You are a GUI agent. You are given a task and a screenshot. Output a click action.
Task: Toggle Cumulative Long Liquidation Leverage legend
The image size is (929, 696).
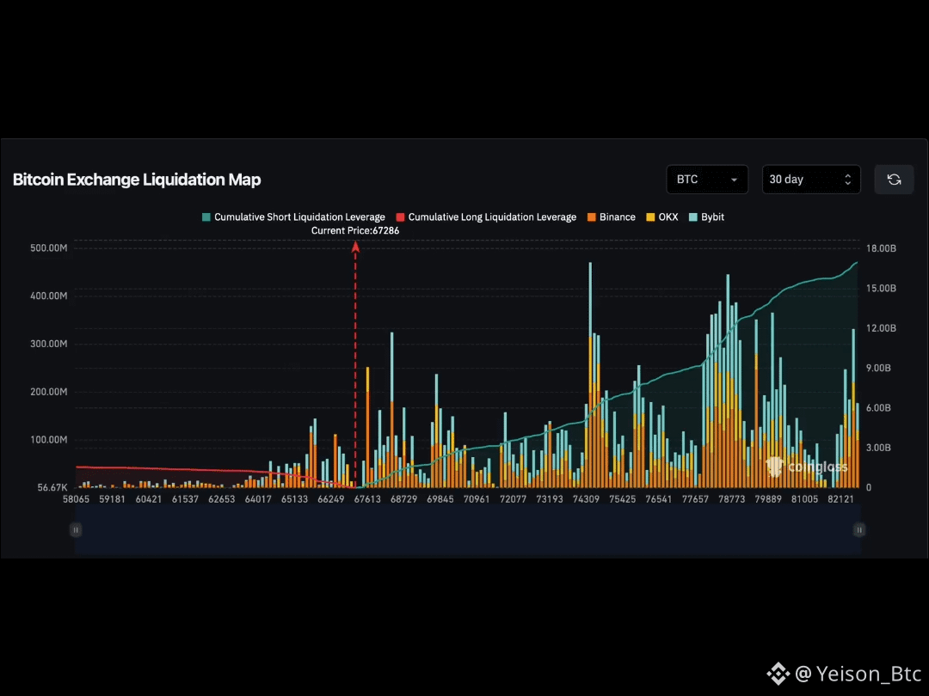point(486,217)
